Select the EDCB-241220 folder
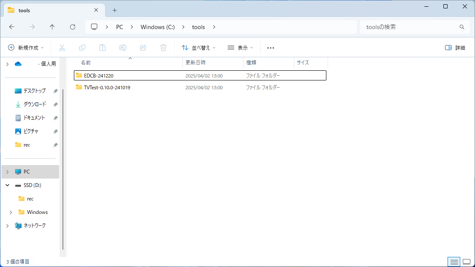The width and height of the screenshot is (475, 267). pos(200,75)
